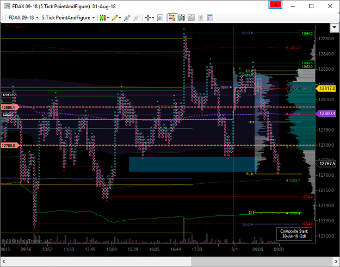Screen dimensions: 340x267
Task: Click the 15:09 time axis label
Action: (111, 249)
